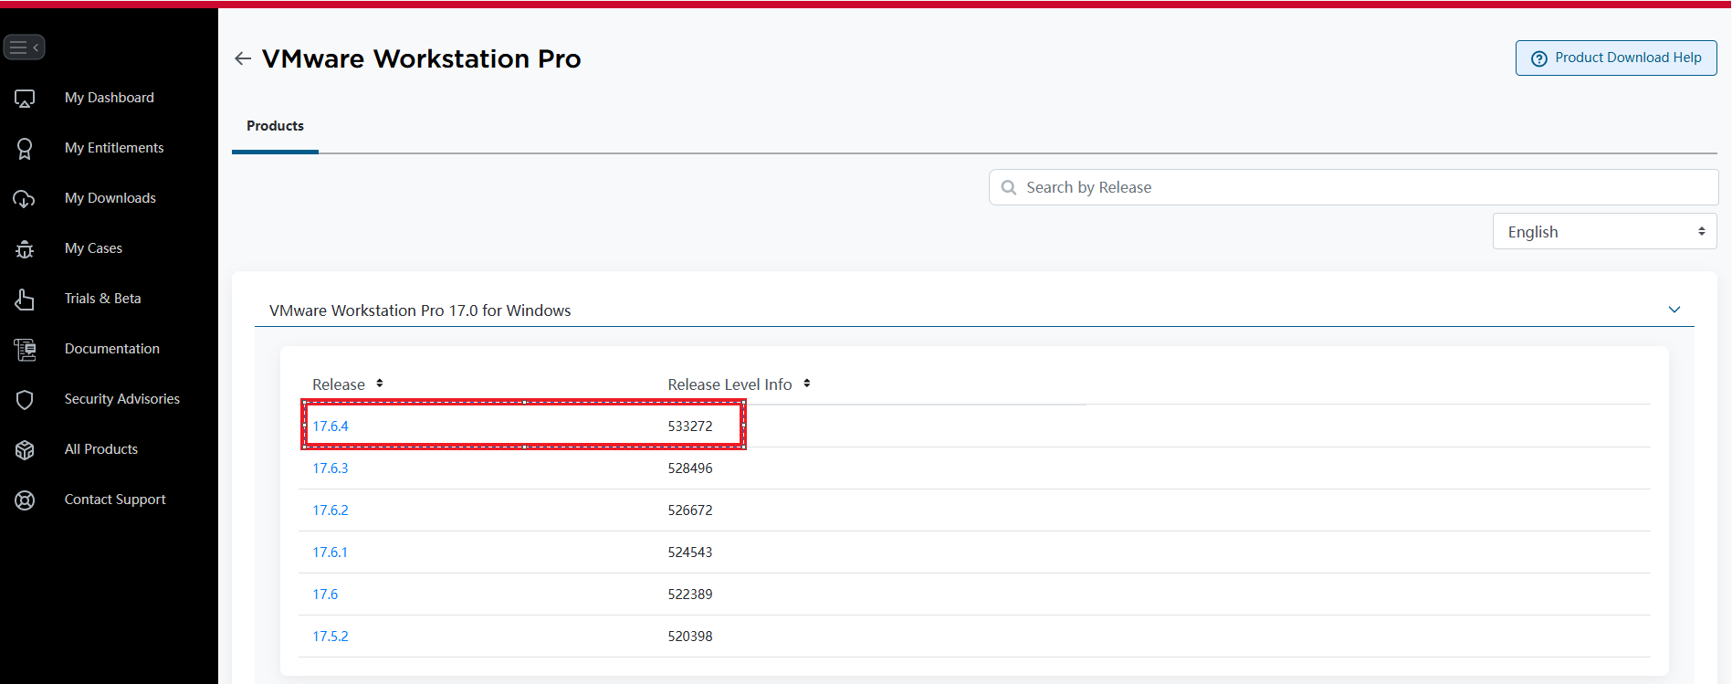
Task: Open Security Advisories in sidebar
Action: pos(122,399)
